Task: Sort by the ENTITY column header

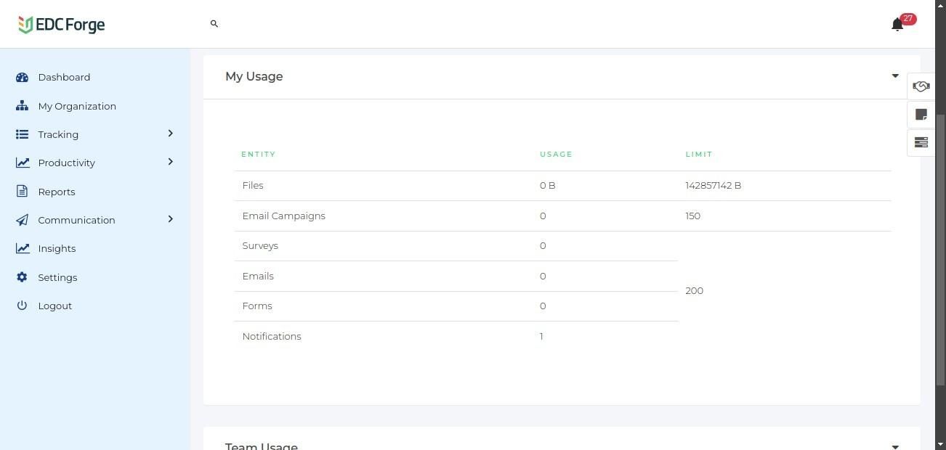Action: tap(259, 154)
